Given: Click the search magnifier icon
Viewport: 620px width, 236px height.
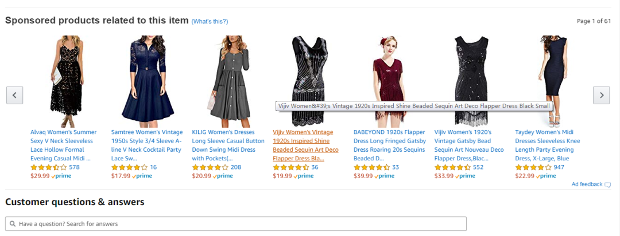Looking at the screenshot, I should click(x=13, y=224).
